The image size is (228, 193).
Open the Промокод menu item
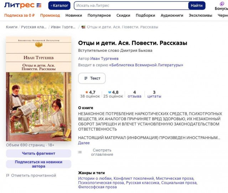click(50, 15)
